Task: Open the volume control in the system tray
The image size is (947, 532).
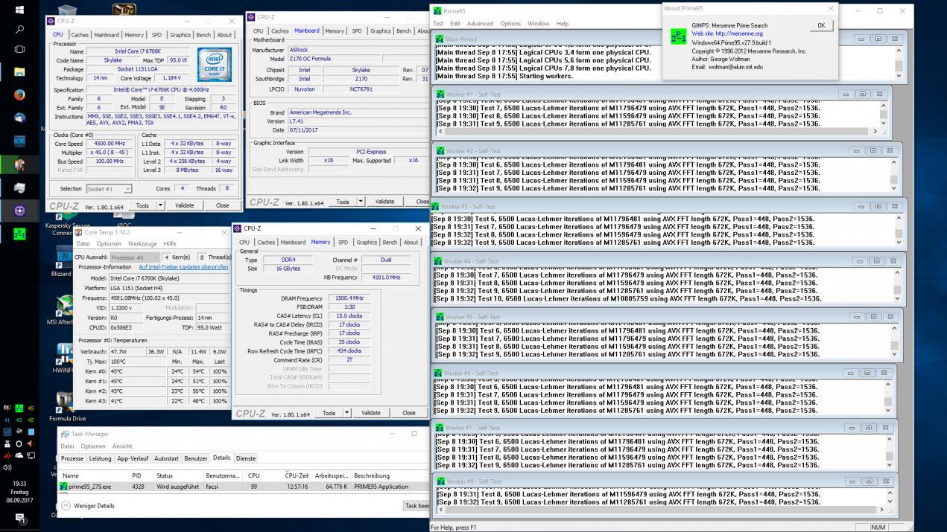Action: 7,467
